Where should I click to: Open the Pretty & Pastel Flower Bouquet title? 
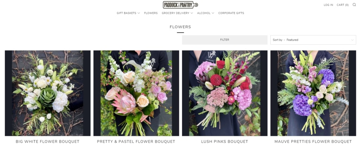(x=136, y=141)
